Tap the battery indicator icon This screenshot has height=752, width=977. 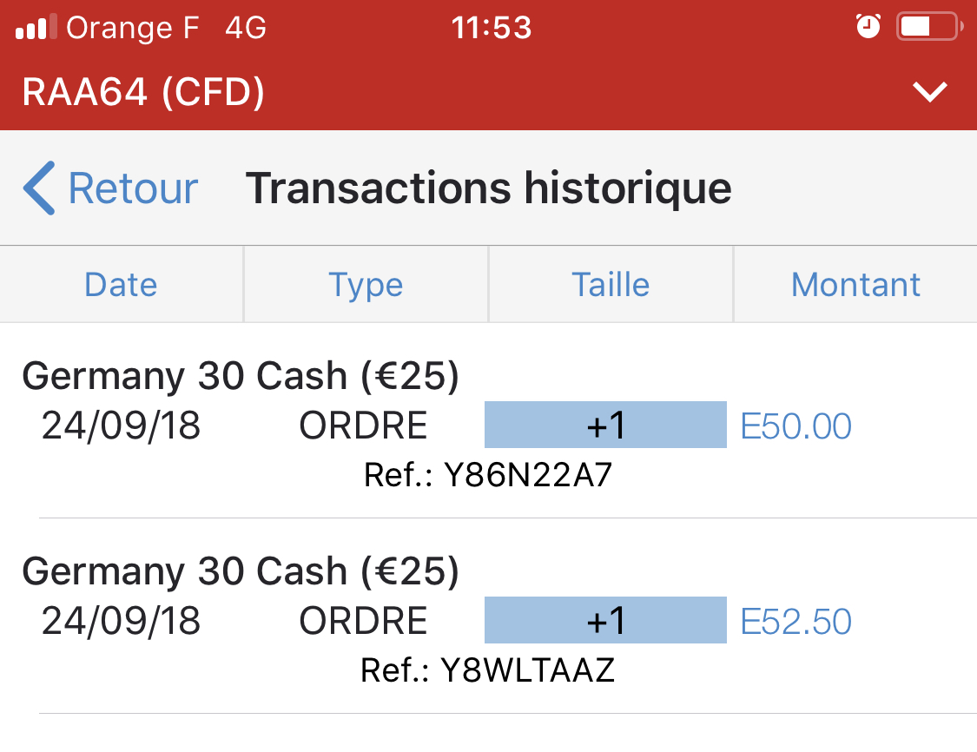tap(927, 27)
